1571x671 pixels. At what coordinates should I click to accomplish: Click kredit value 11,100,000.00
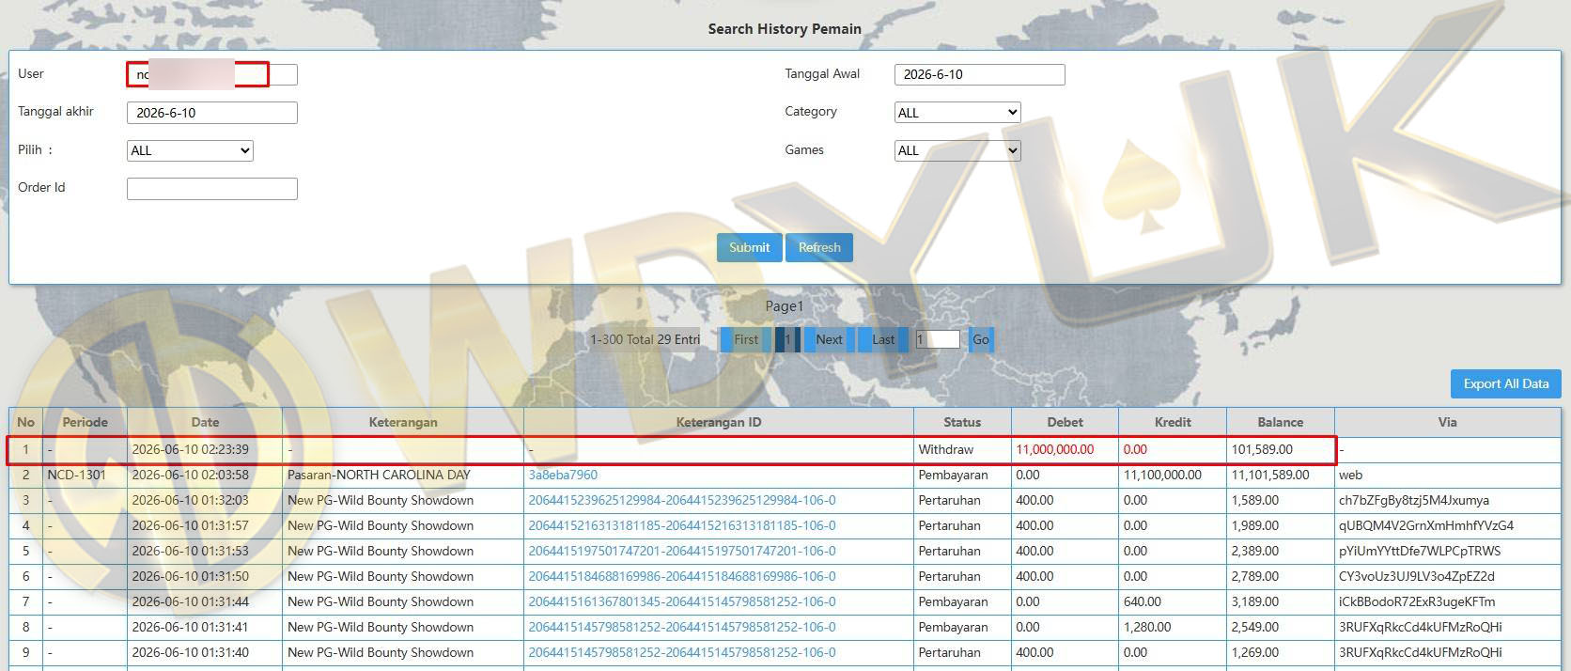click(x=1162, y=475)
